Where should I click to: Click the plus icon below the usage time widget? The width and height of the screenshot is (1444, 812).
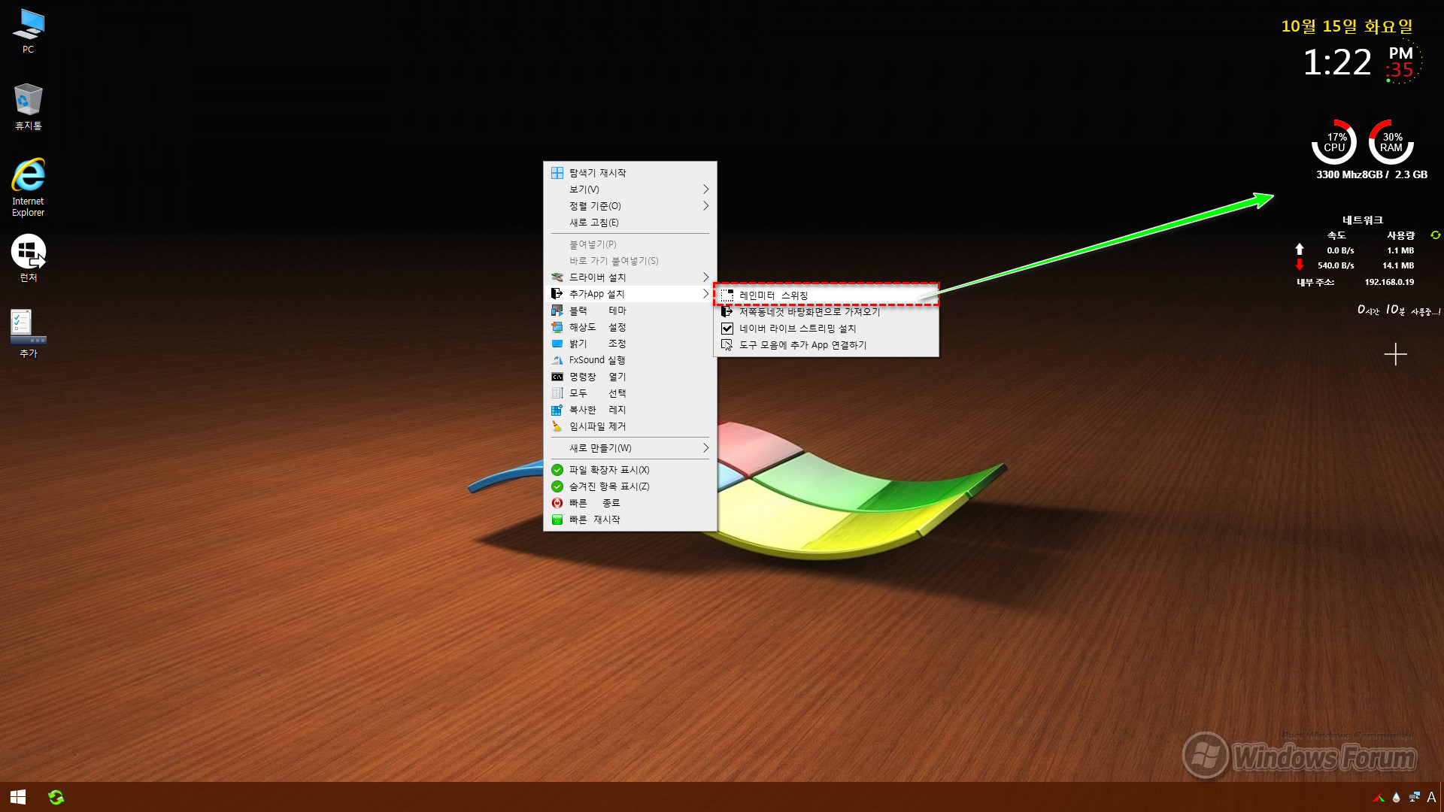click(1395, 354)
